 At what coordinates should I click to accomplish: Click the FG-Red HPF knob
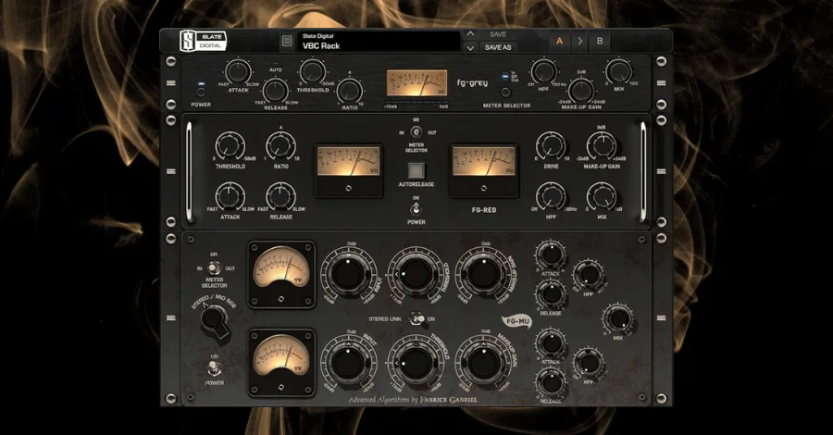[x=551, y=196]
